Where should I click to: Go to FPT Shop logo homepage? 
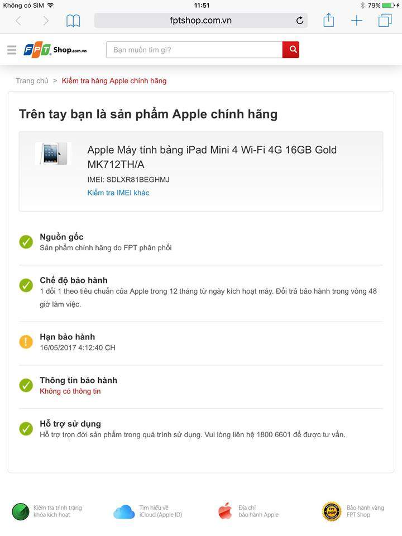(x=55, y=50)
